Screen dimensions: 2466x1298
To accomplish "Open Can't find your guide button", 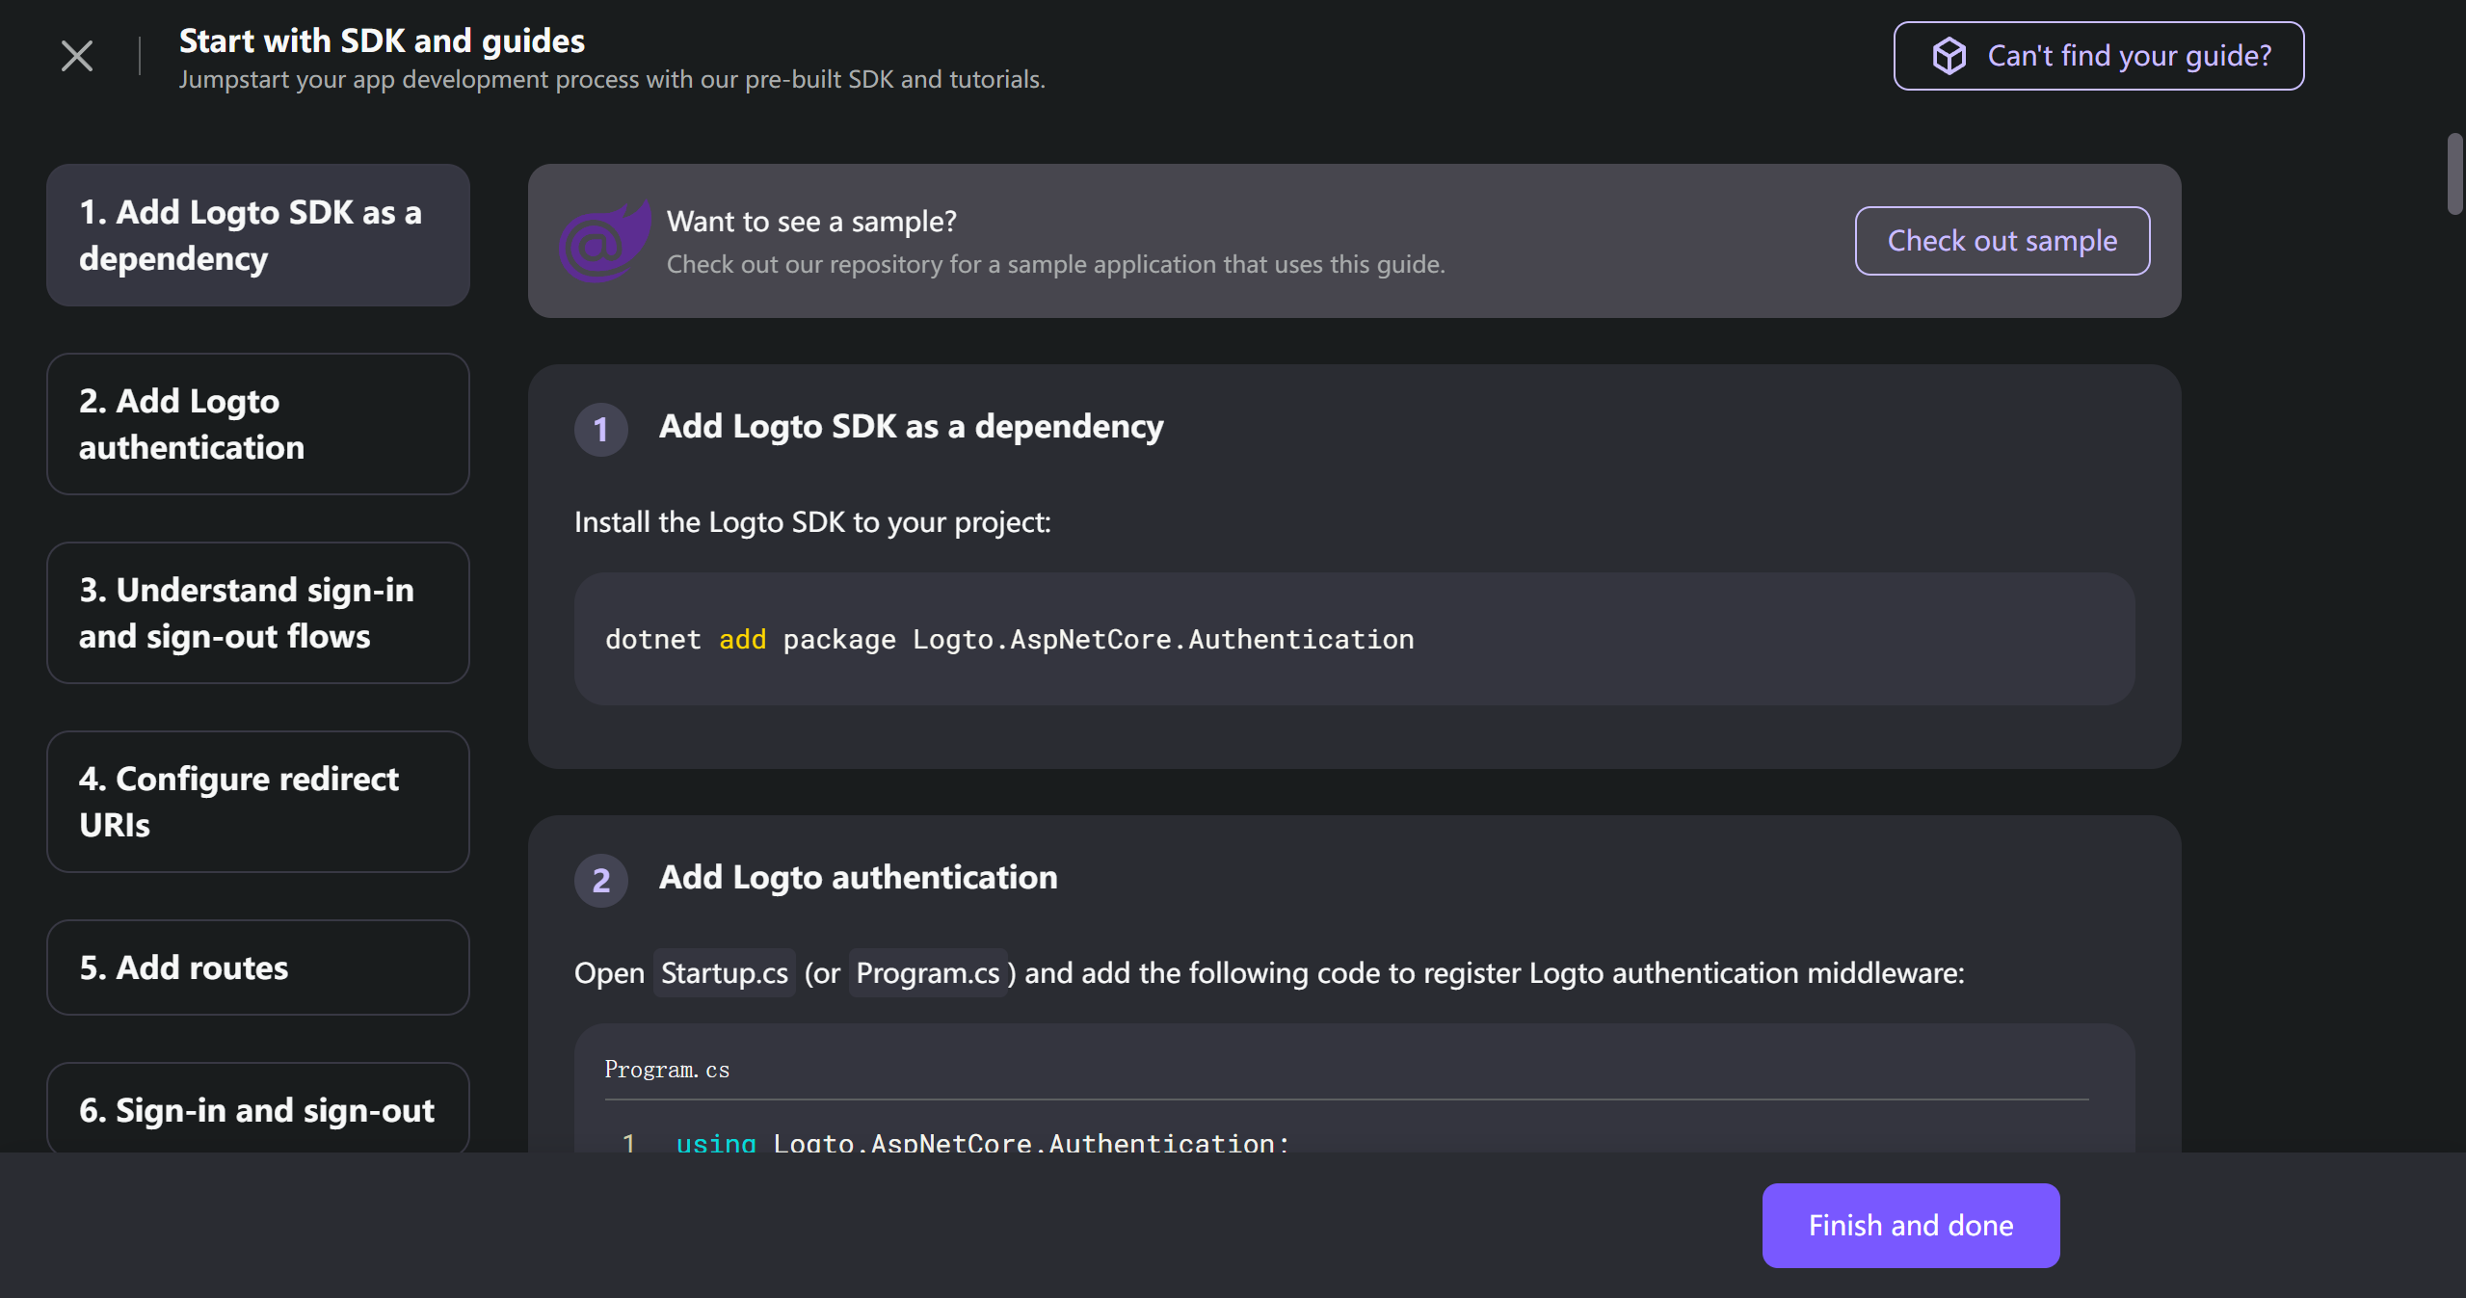I will click(2098, 56).
